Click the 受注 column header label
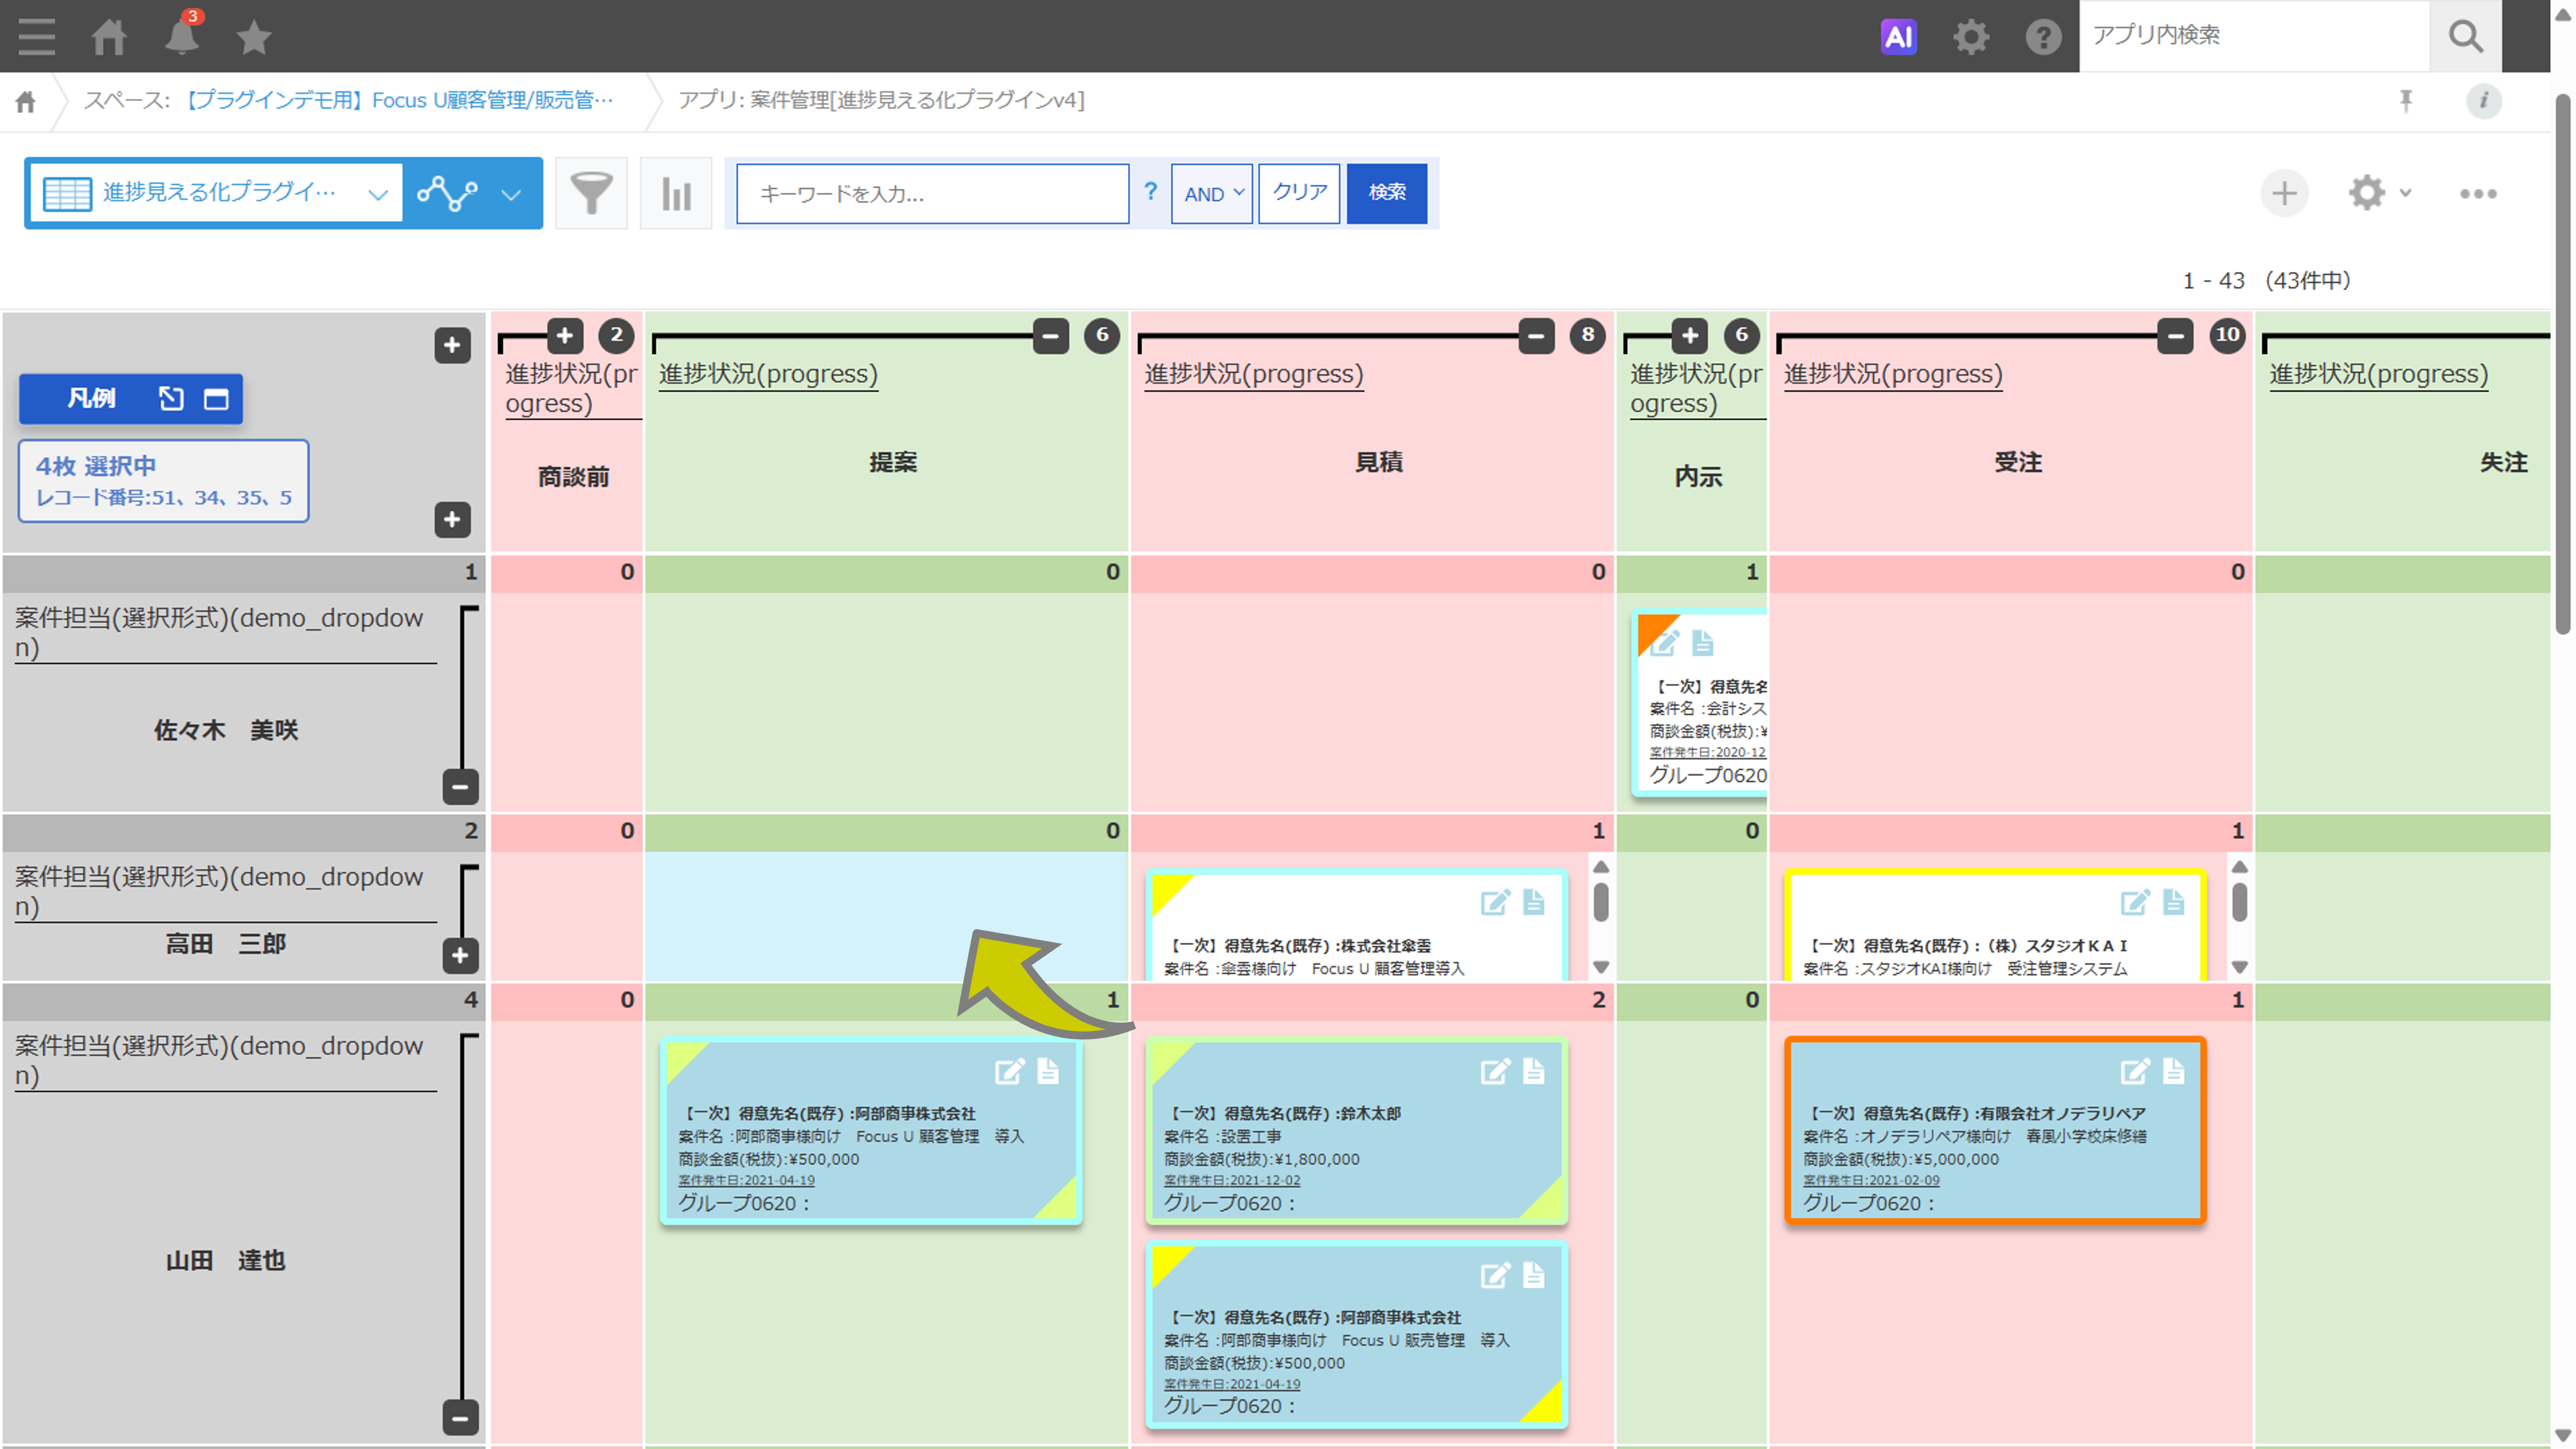This screenshot has height=1449, width=2576. (2018, 462)
